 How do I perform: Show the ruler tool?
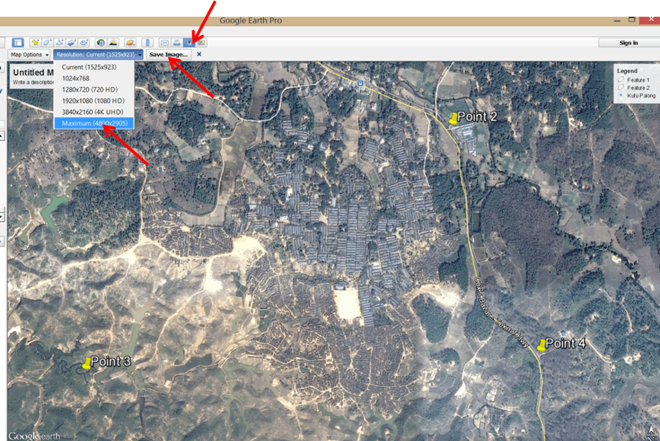148,42
